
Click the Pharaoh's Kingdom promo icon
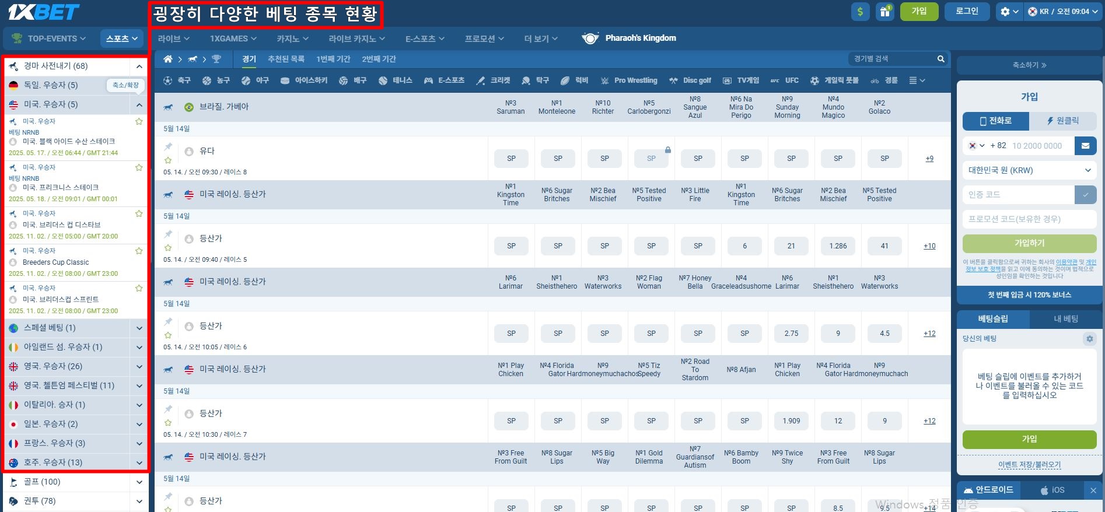coord(590,38)
